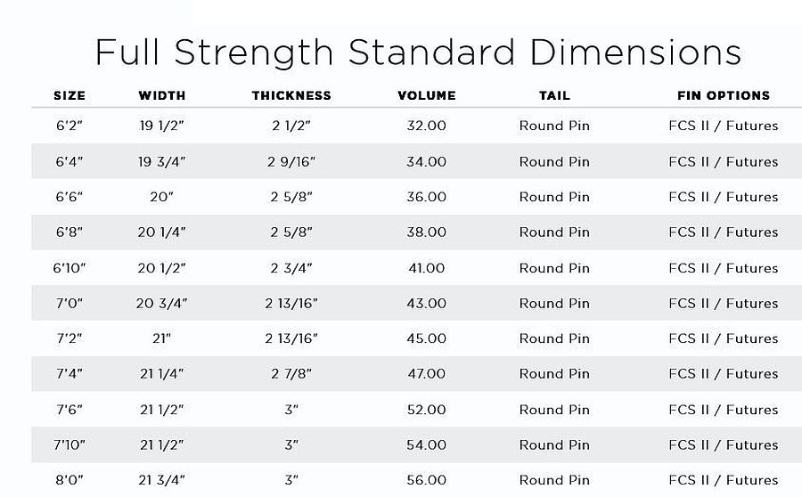Screen dimensions: 802x497
Task: Click the THICKNESS column header
Action: click(291, 95)
